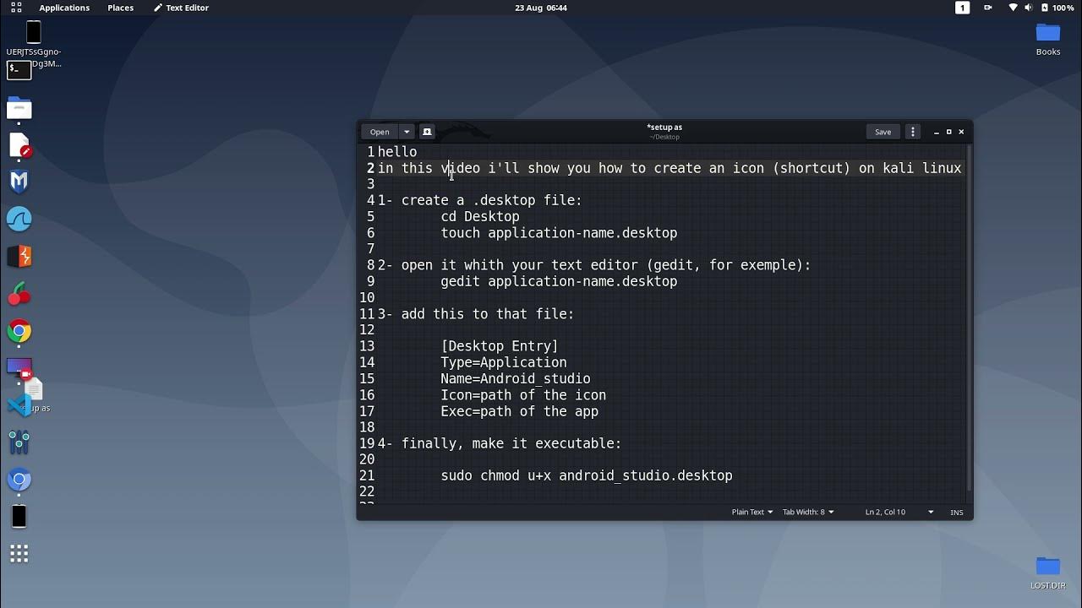Open the Applications menu
Screen dimensions: 1082x608
point(64,8)
